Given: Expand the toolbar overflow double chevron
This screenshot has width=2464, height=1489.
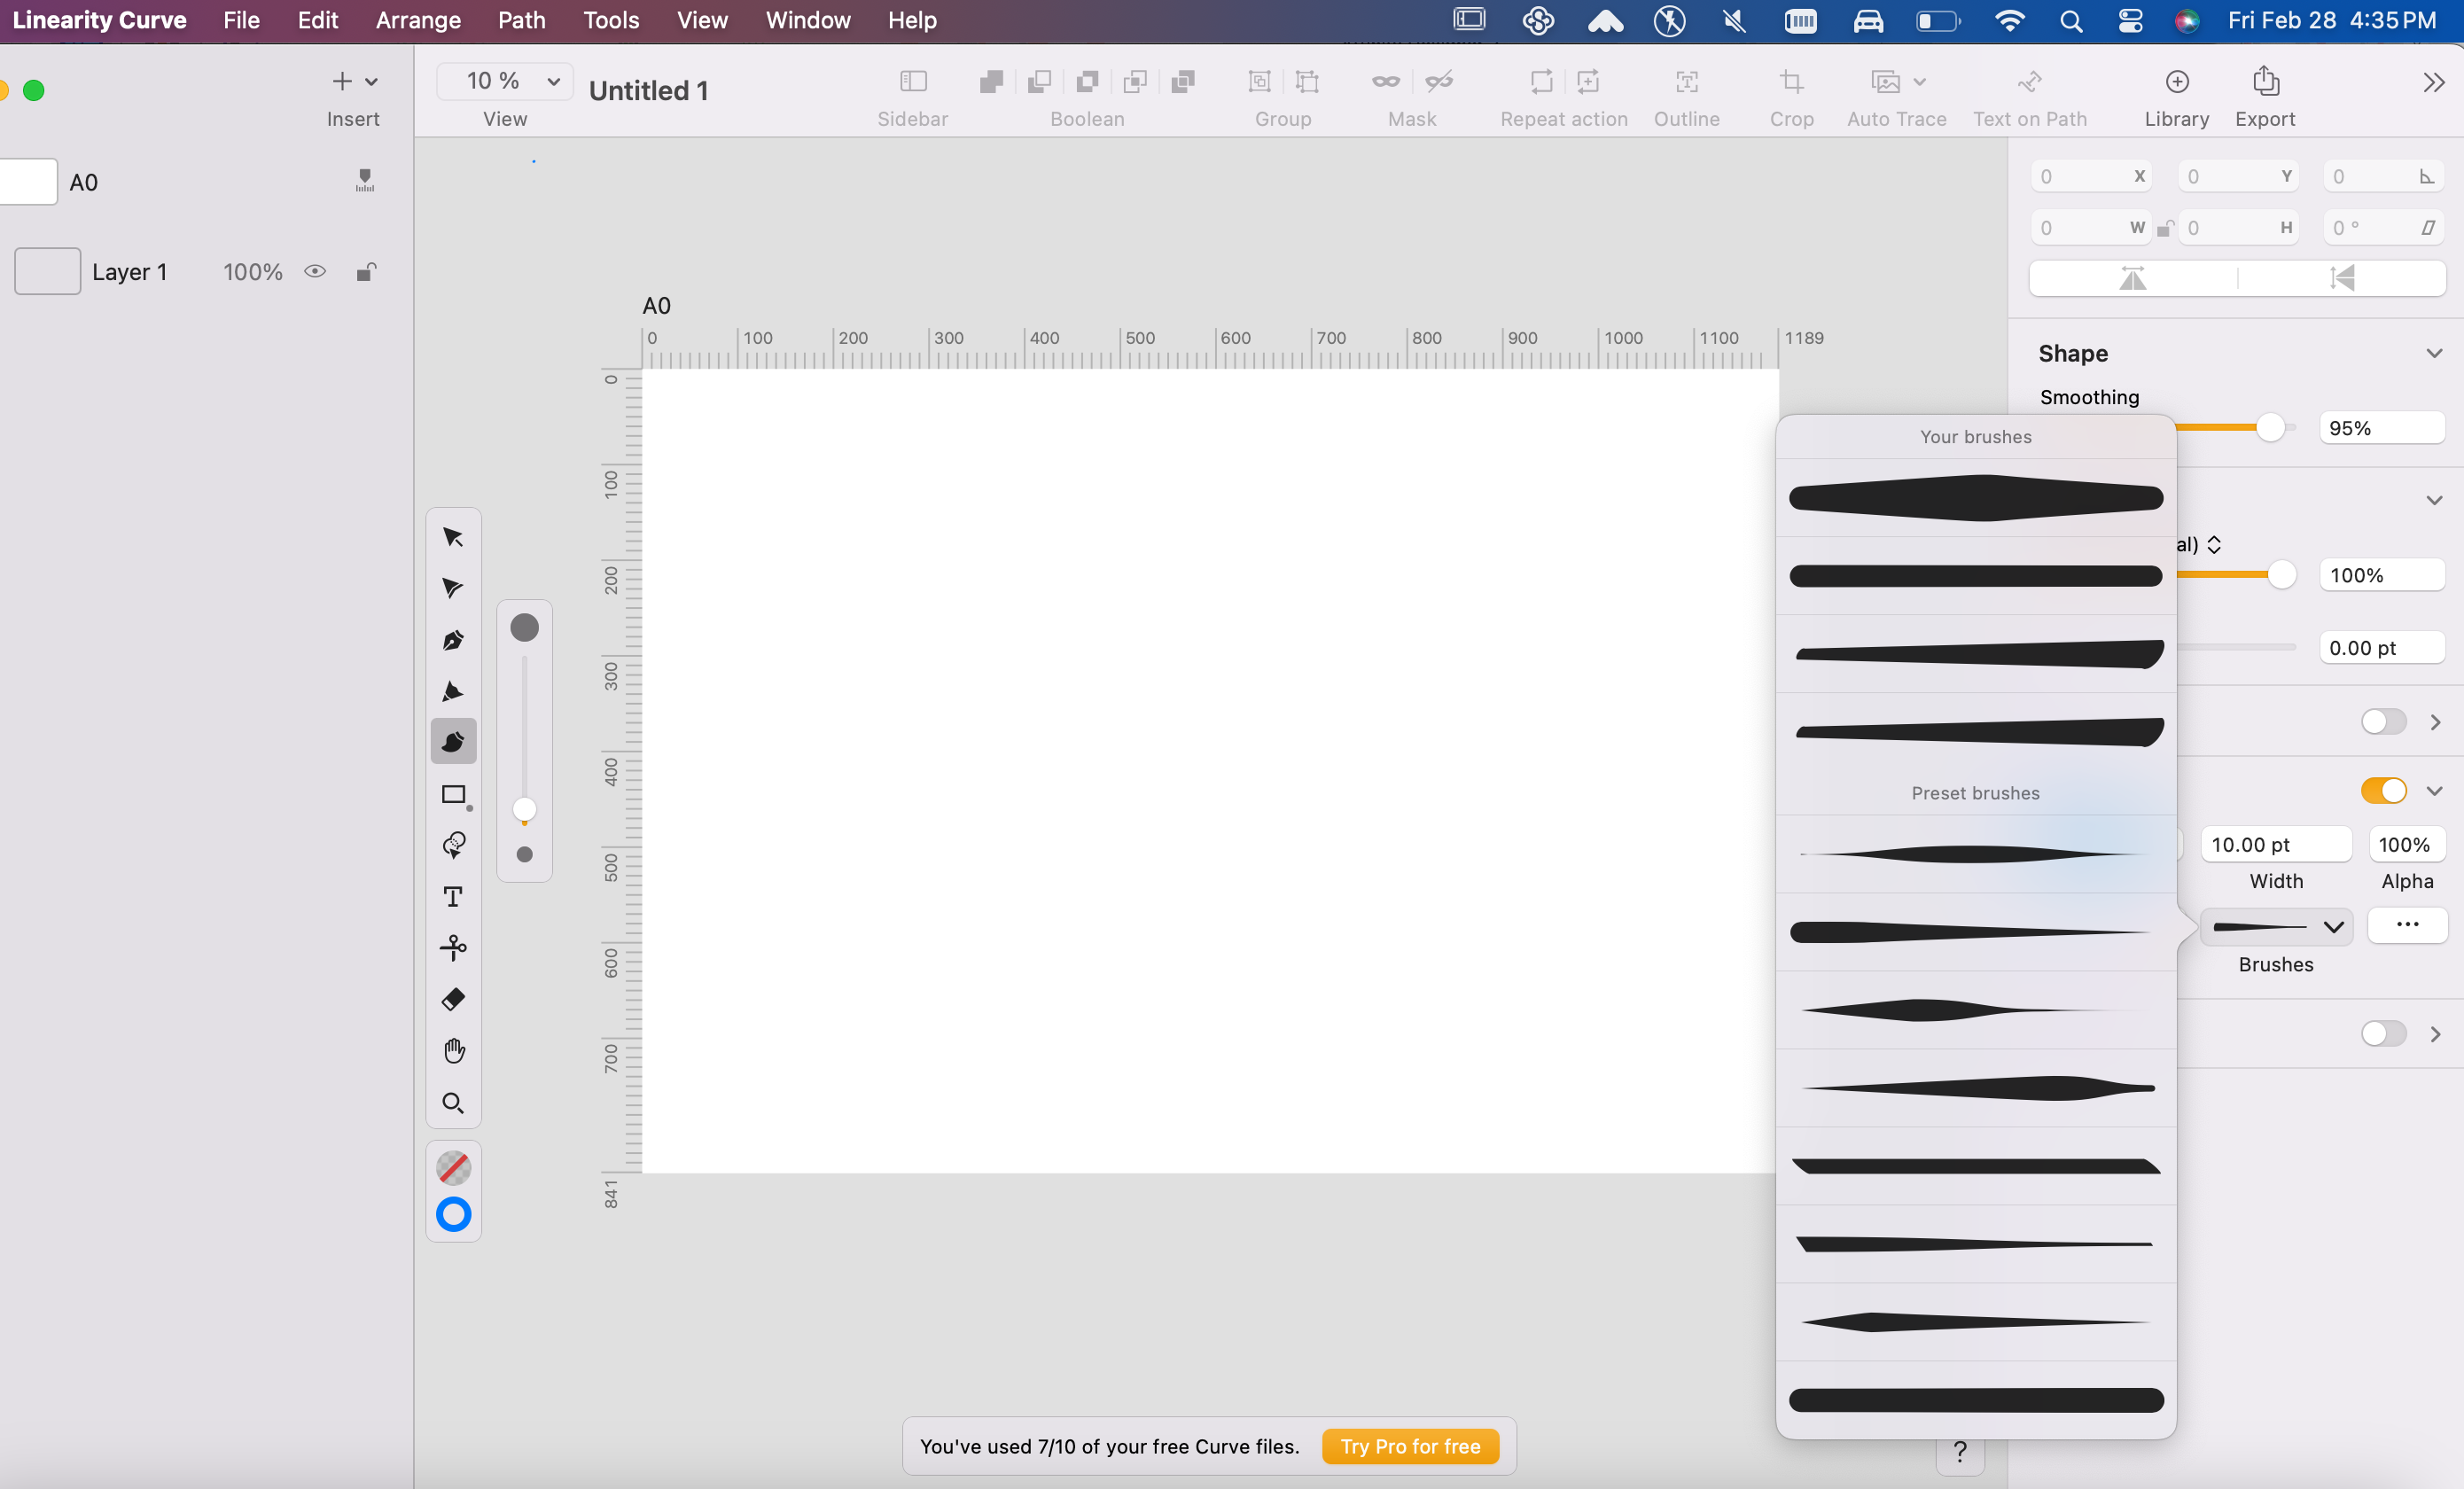Looking at the screenshot, I should (x=2434, y=82).
